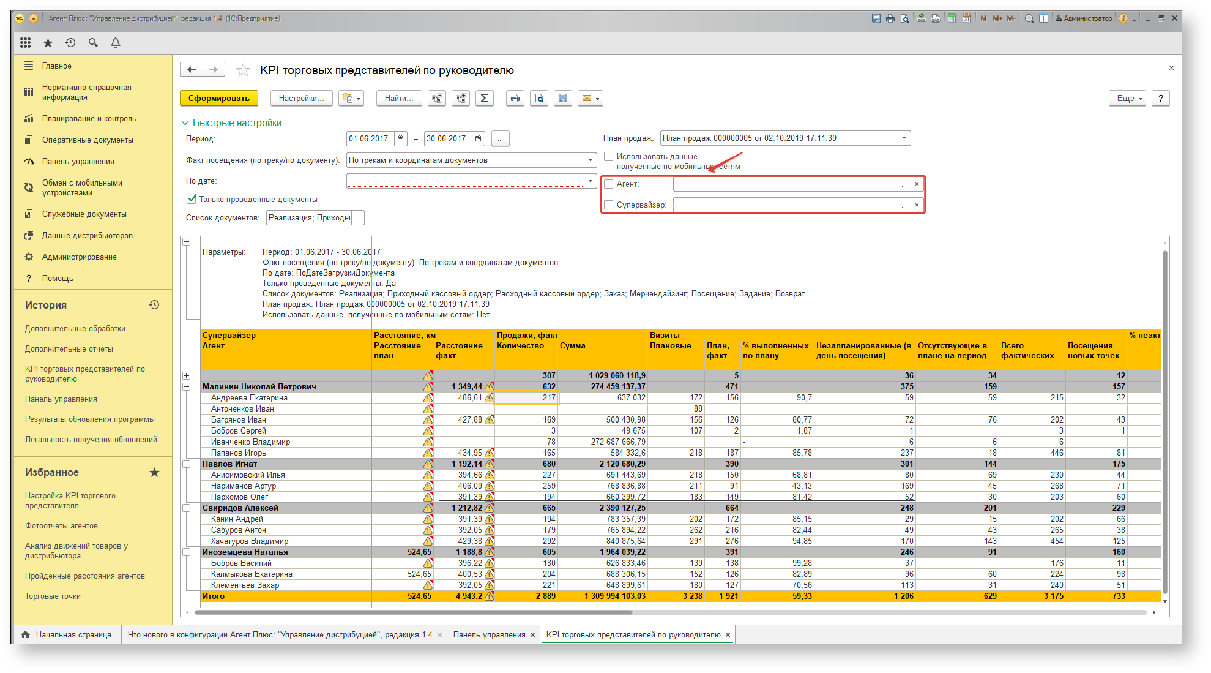
Task: Click the M memory button in title bar
Action: point(983,18)
